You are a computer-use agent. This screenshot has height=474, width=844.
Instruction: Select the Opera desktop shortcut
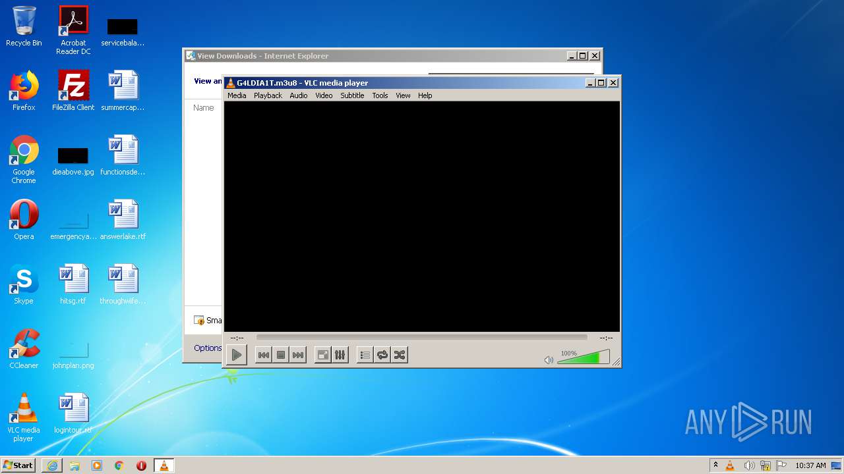click(x=24, y=220)
